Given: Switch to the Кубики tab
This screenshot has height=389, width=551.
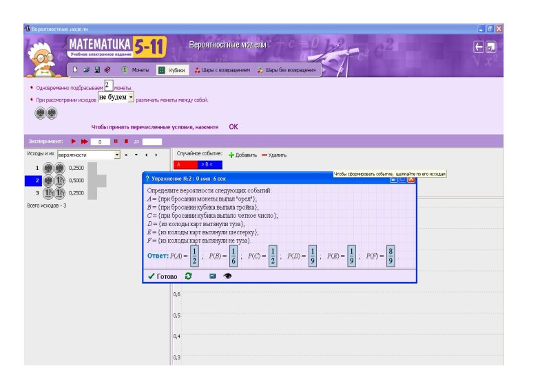Looking at the screenshot, I should point(171,70).
